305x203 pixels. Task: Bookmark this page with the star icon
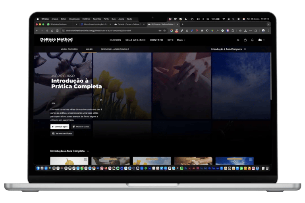(x=164, y=31)
